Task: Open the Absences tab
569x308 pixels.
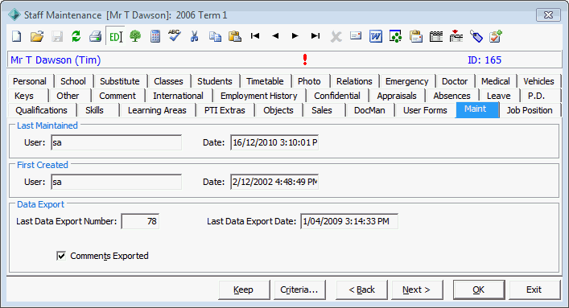Action: [451, 96]
